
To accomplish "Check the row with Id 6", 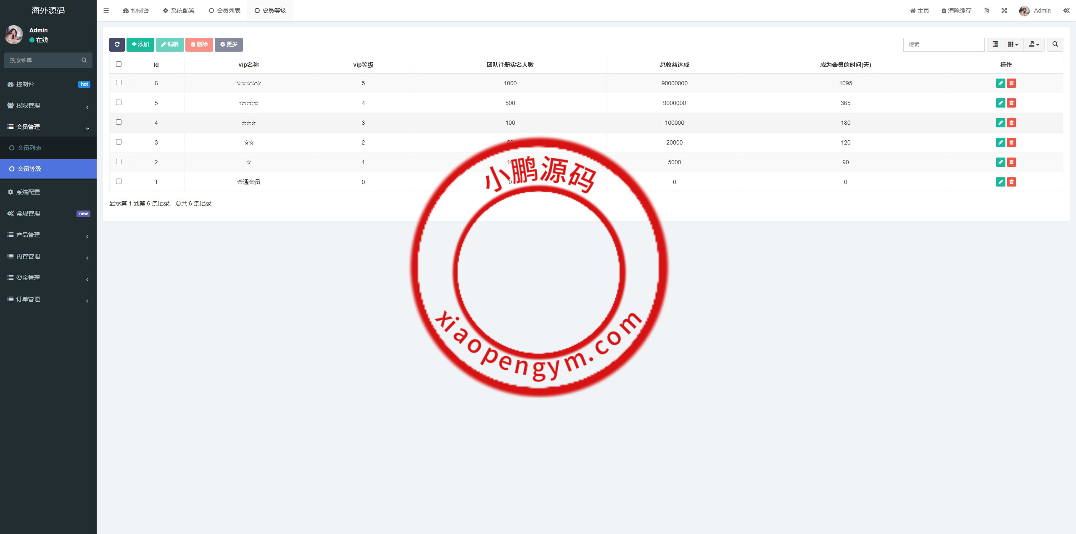I will (x=119, y=83).
